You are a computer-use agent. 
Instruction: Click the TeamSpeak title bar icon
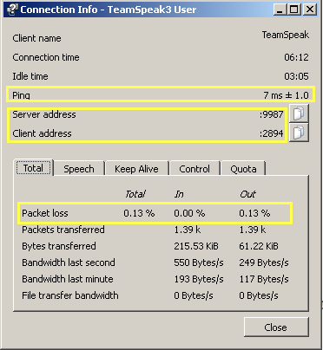click(x=12, y=10)
